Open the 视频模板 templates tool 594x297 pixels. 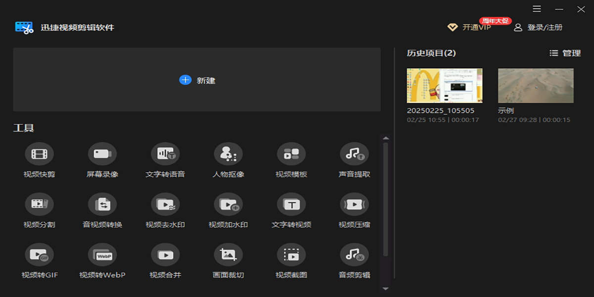291,154
